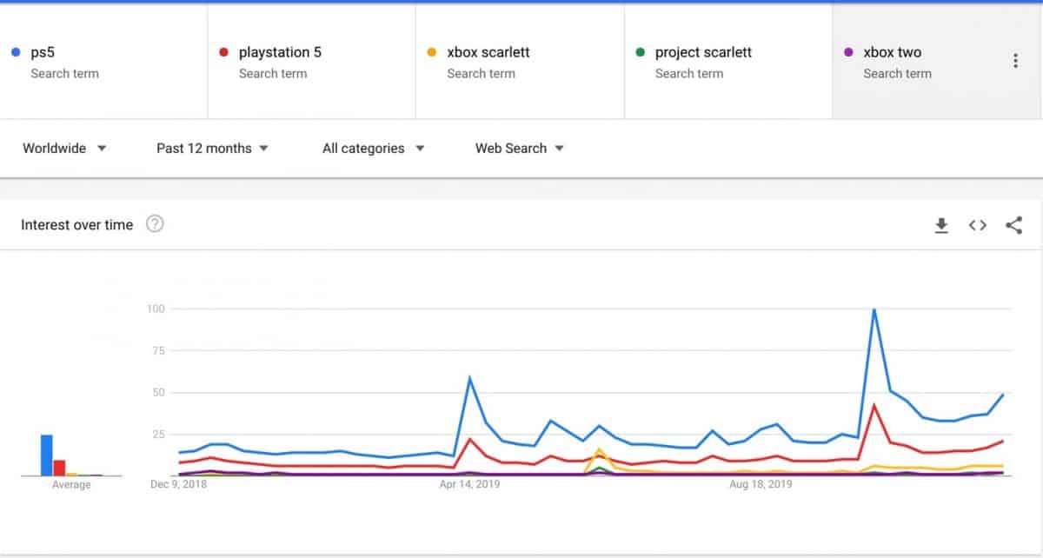
Task: Expand the Worldwide region dropdown
Action: pyautogui.click(x=65, y=149)
